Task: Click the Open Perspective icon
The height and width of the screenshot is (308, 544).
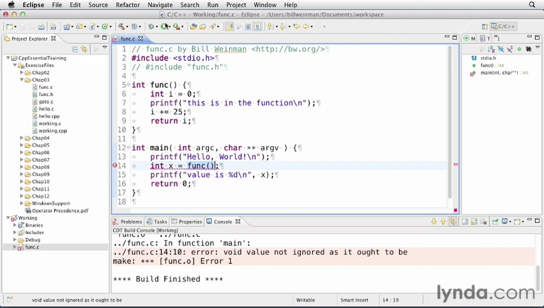Action: click(485, 27)
